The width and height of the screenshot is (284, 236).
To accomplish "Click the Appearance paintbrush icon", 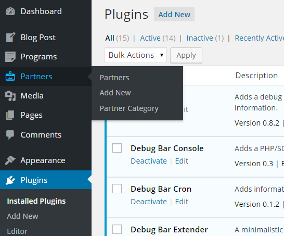I will tap(10, 160).
